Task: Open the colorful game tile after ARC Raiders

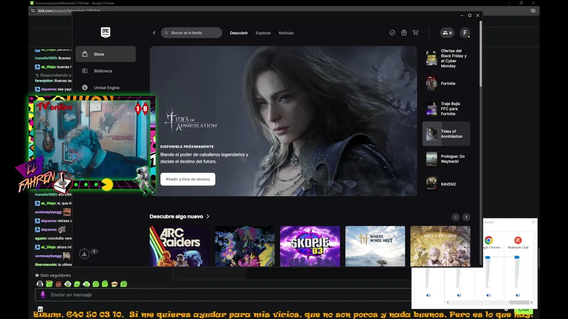Action: 245,246
